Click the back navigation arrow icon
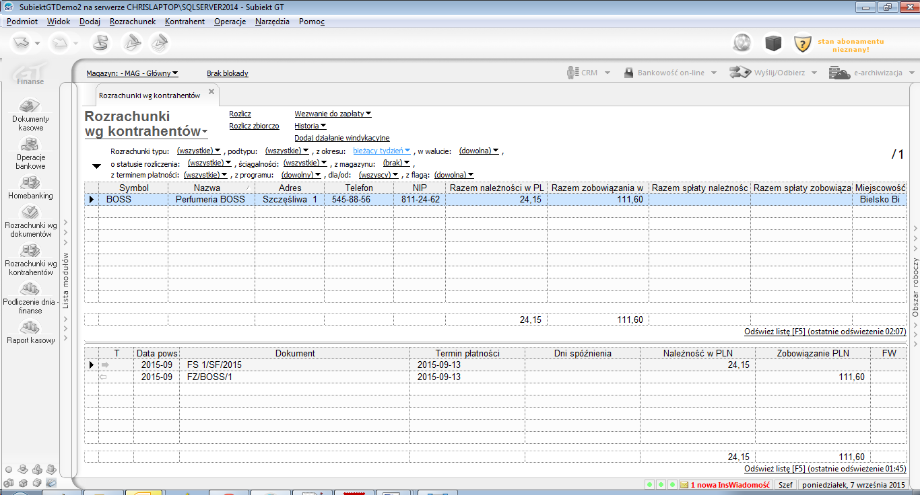920x495 pixels. pyautogui.click(x=22, y=43)
